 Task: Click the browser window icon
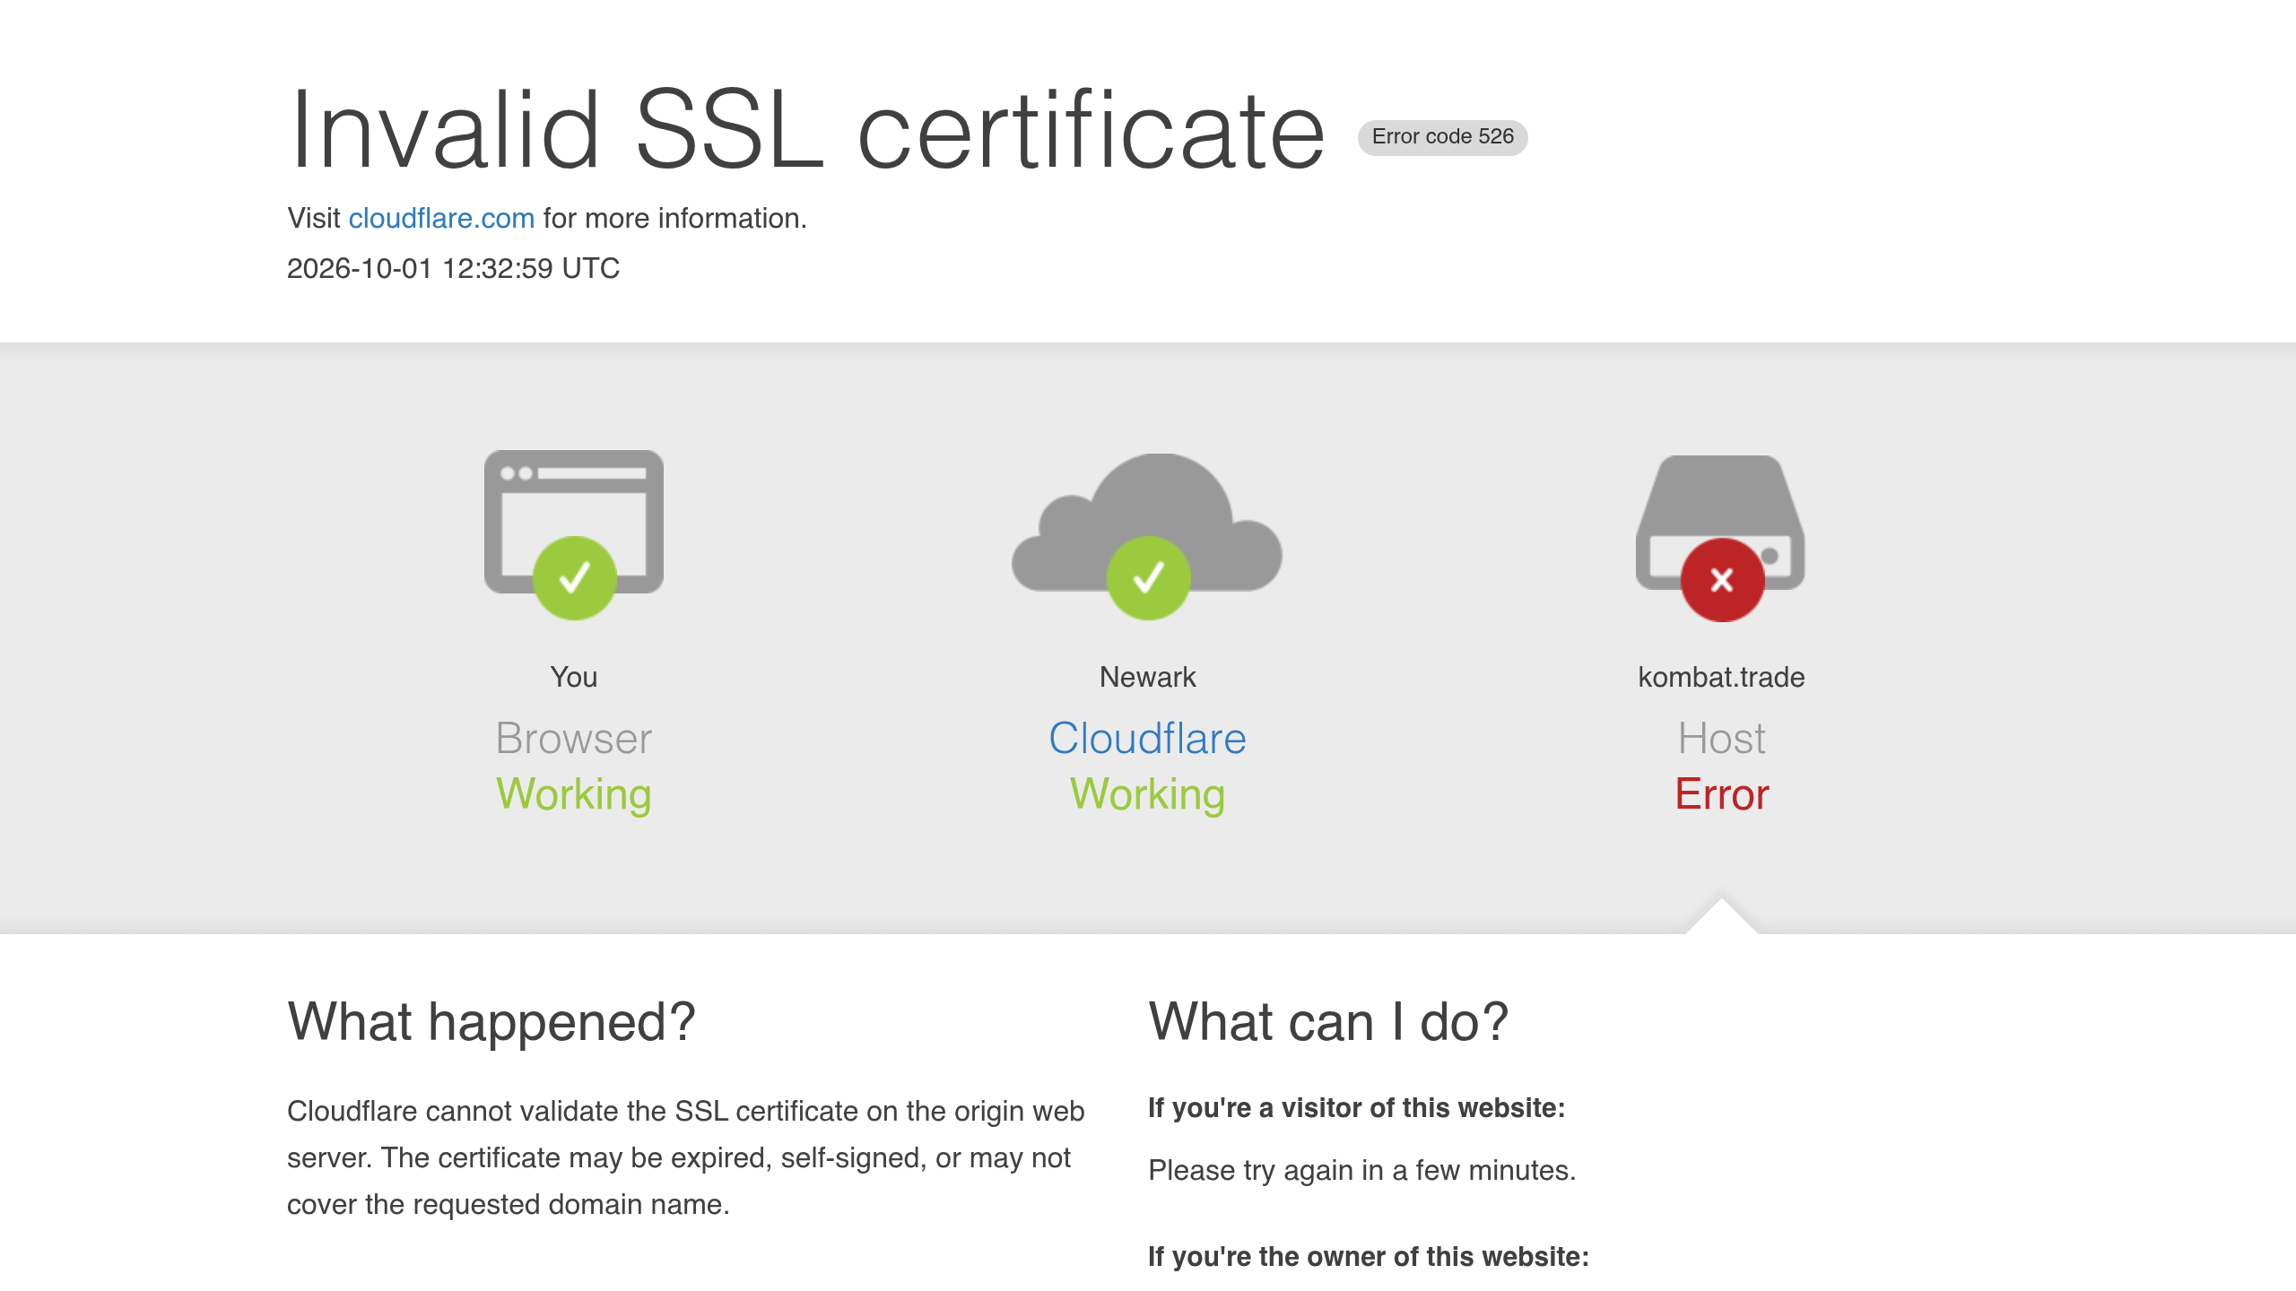(x=574, y=521)
